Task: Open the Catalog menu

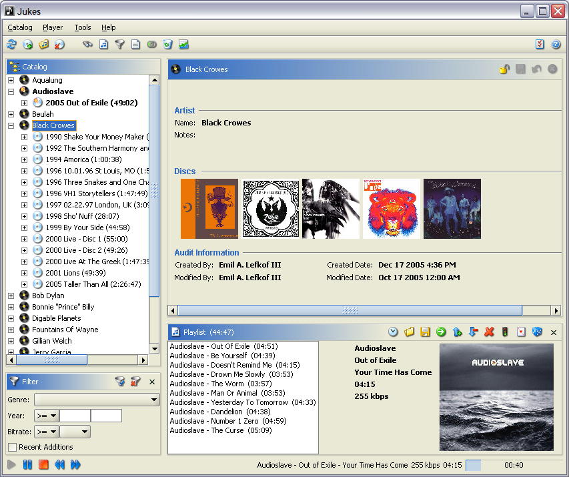Action: pos(20,27)
